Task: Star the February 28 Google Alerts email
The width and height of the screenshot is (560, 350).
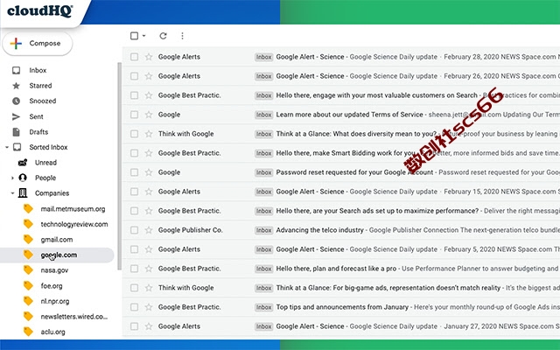Action: (x=149, y=57)
